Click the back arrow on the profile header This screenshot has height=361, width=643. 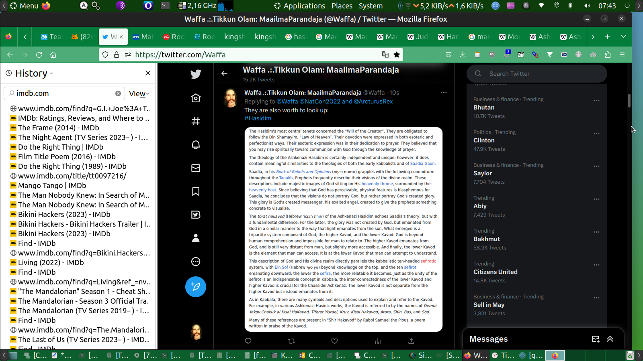click(224, 73)
